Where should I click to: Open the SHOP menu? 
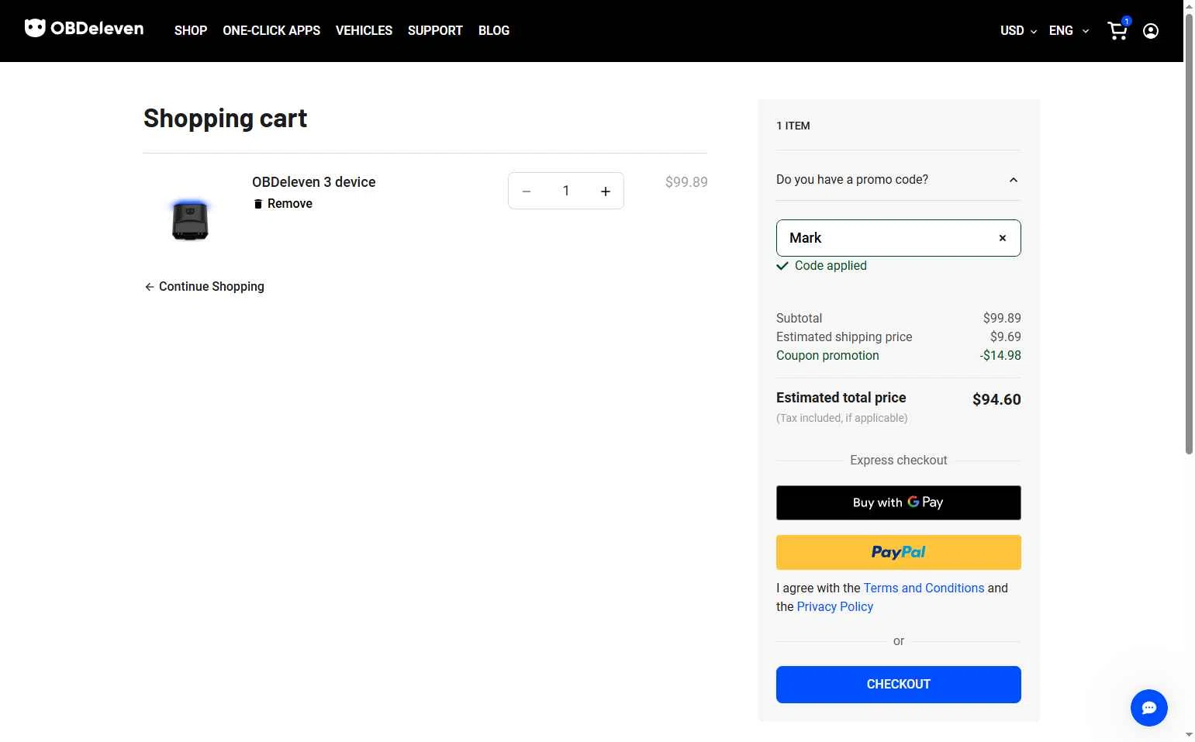point(191,31)
